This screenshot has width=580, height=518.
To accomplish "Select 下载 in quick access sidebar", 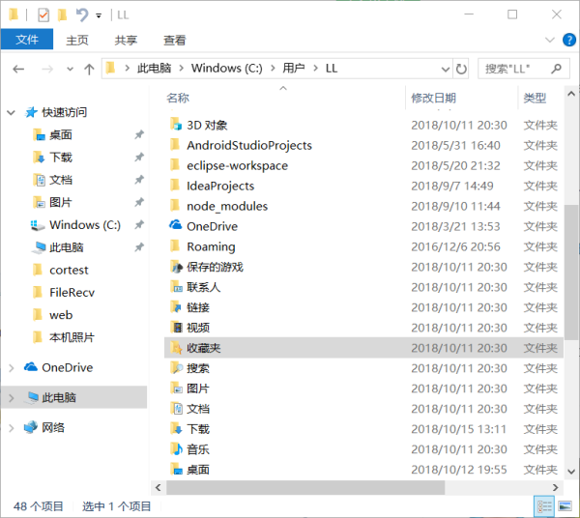I will [61, 158].
